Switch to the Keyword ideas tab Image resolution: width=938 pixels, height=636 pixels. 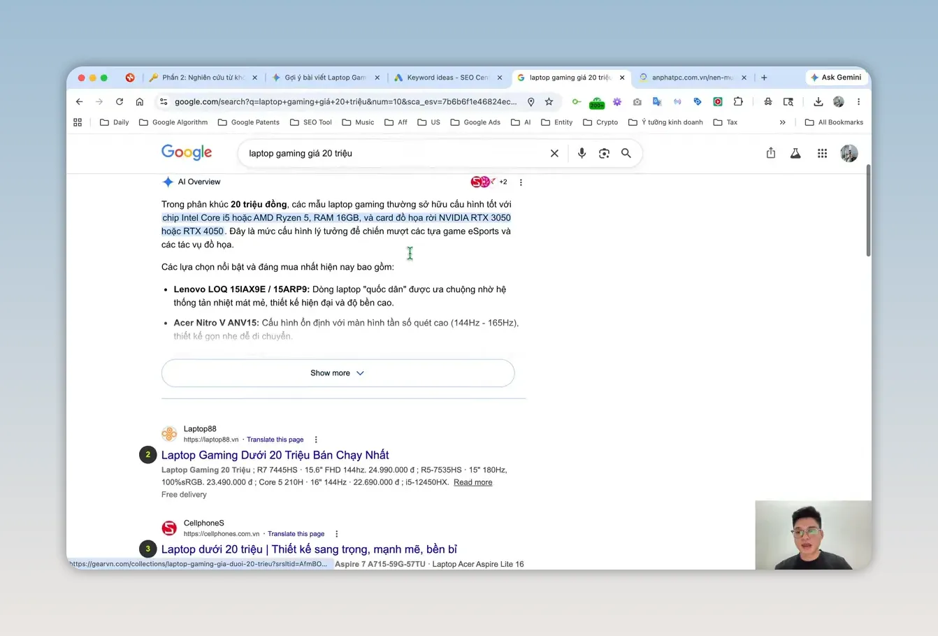(x=447, y=78)
